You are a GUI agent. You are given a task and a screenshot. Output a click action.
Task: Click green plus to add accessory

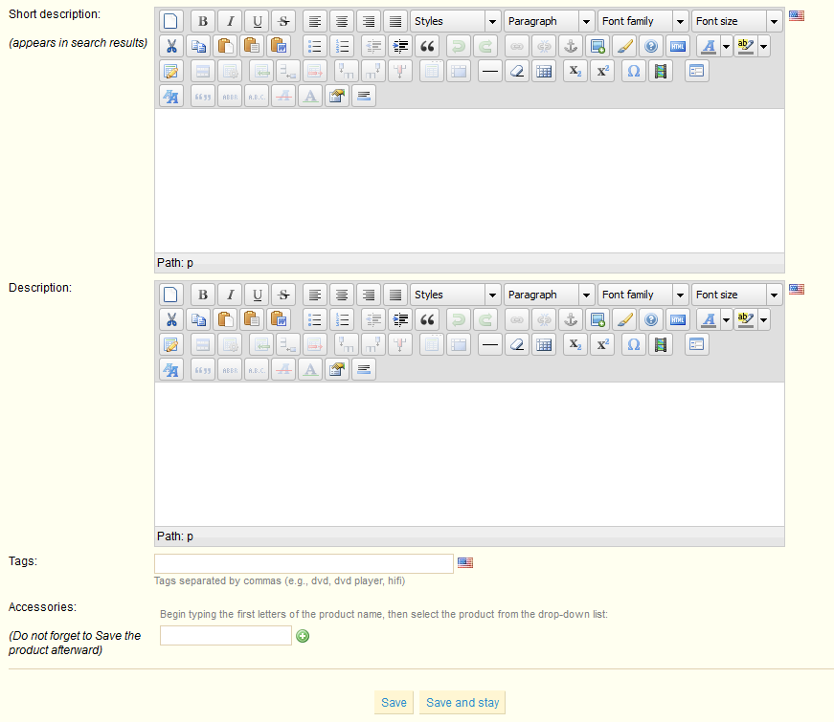[303, 636]
